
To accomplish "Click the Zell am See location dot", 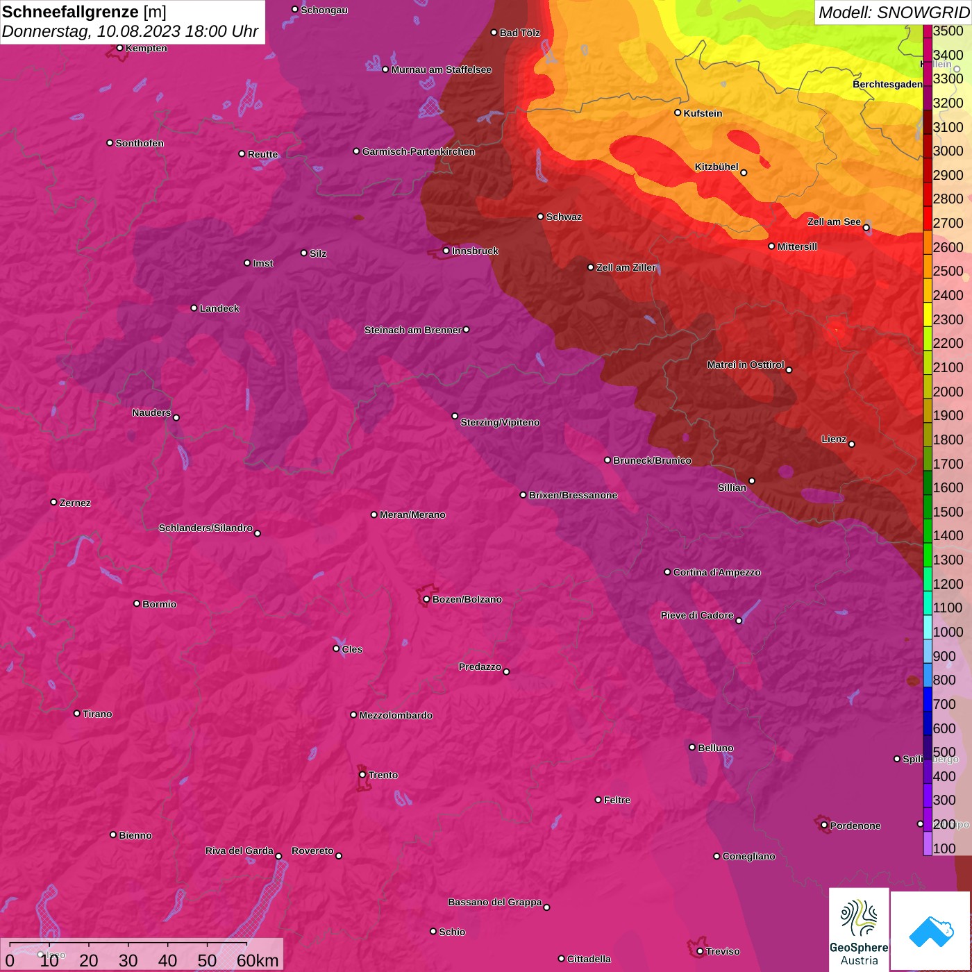I will 866,227.
